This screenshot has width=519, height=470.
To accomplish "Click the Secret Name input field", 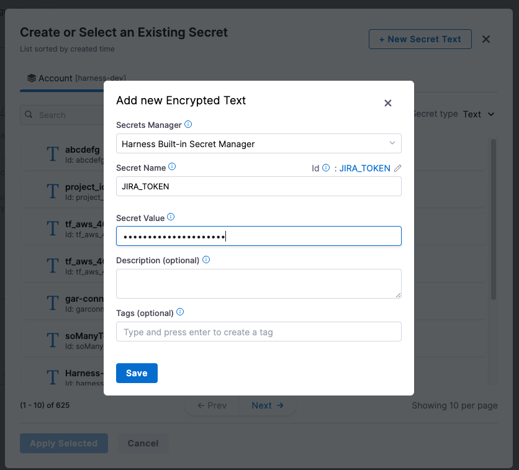I will [x=258, y=186].
